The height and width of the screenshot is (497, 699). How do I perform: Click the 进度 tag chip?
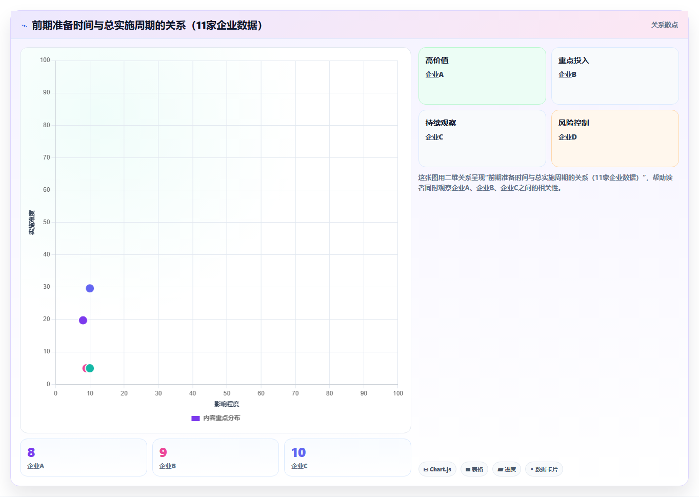click(x=507, y=469)
